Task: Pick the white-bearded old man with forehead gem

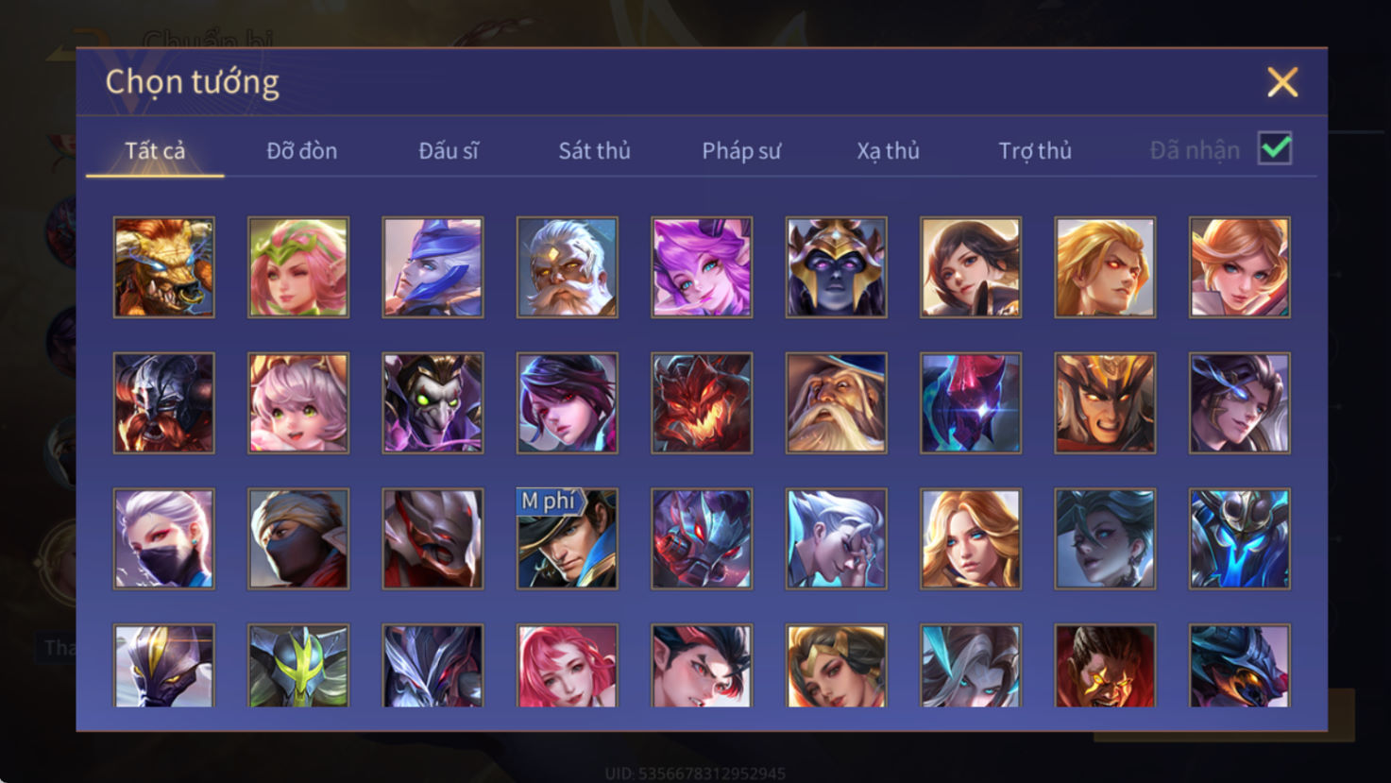Action: coord(568,267)
